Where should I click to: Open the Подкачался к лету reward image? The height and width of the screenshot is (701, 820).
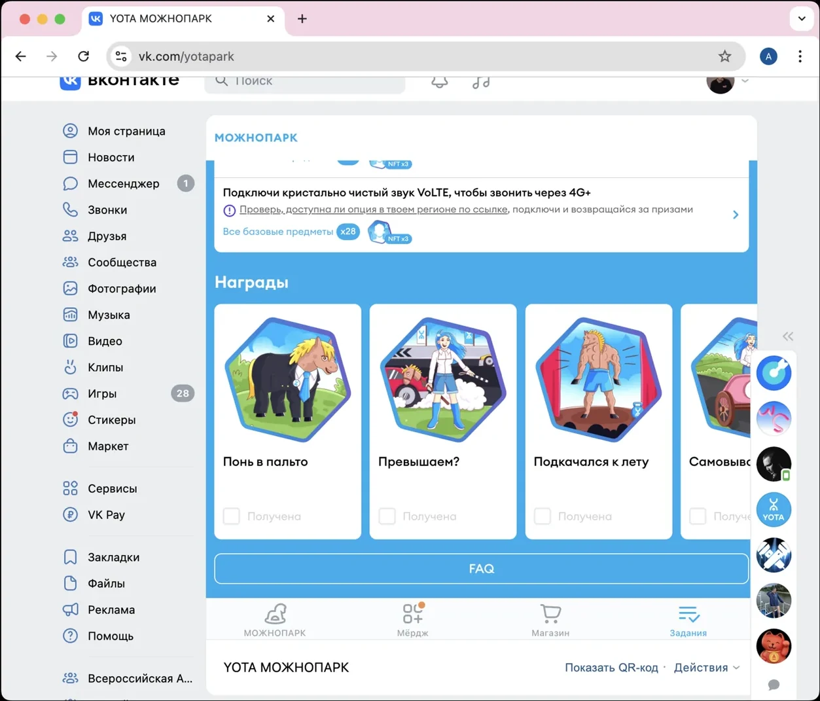click(598, 380)
